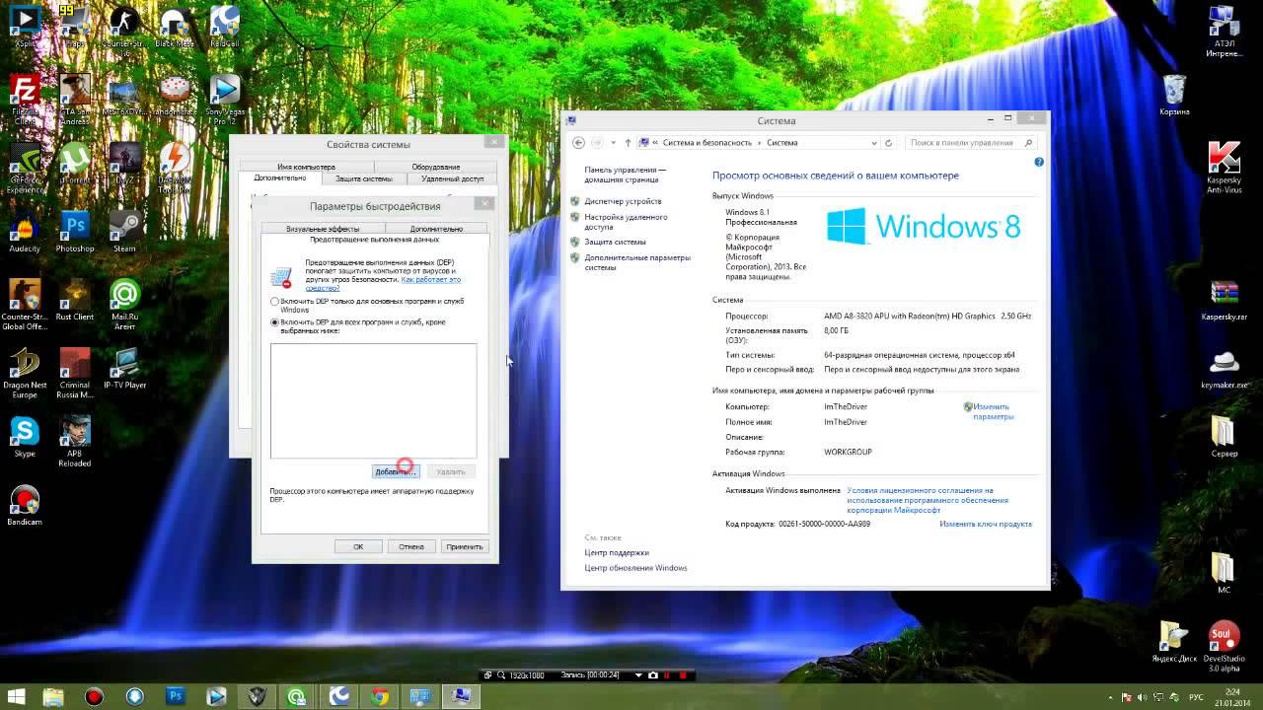Image resolution: width=1263 pixels, height=710 pixels.
Task: Open the IP-TV Player shortcut
Action: coord(125,368)
